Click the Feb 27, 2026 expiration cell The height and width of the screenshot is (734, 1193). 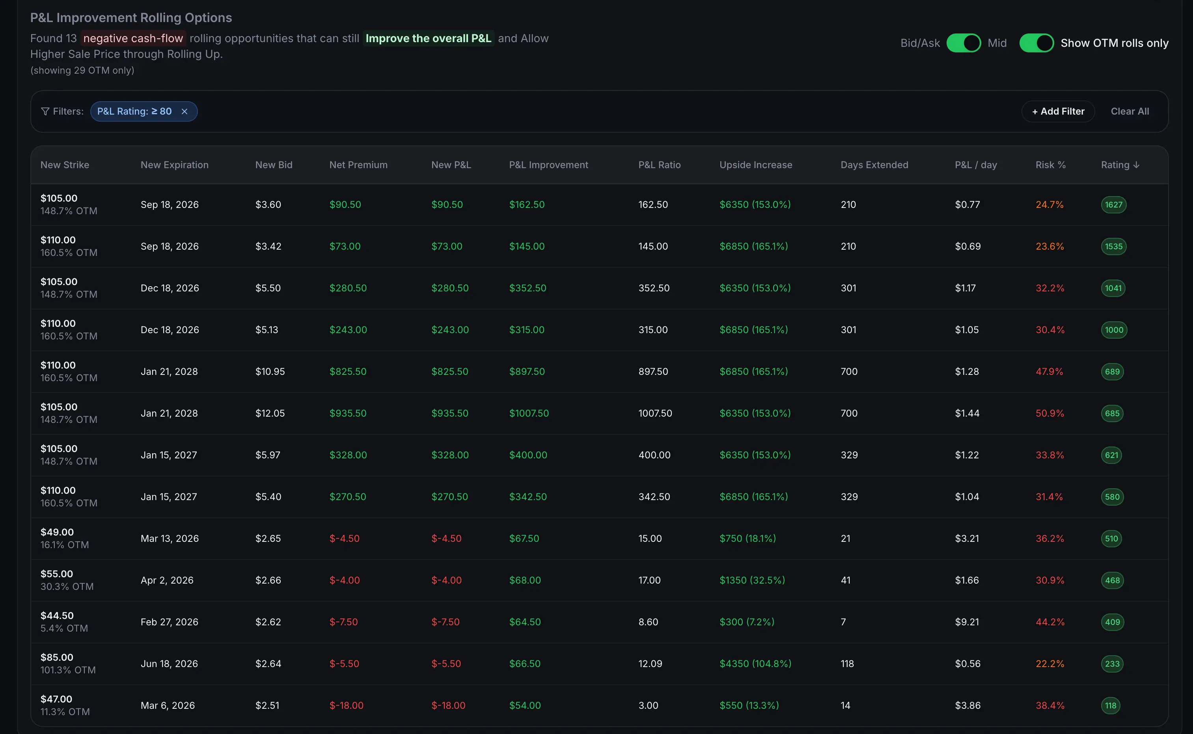pos(169,622)
